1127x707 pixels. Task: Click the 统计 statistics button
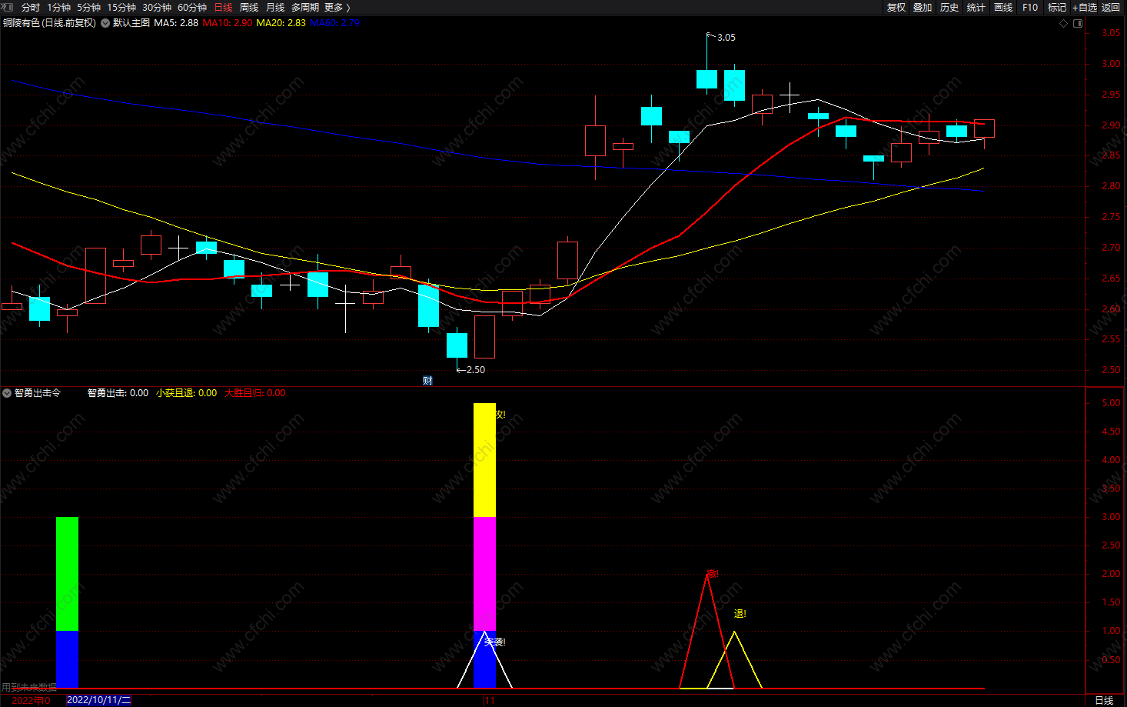coord(976,7)
